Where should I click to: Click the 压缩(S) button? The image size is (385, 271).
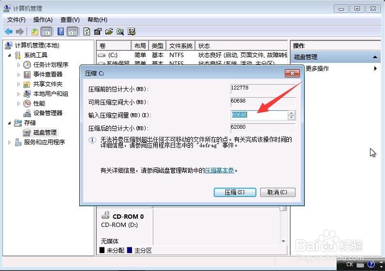[x=235, y=192]
